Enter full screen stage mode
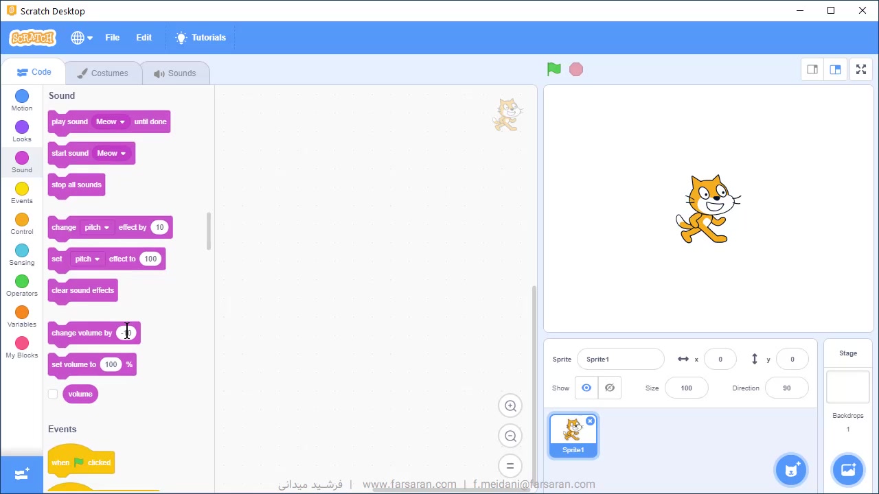This screenshot has width=879, height=494. click(x=861, y=69)
